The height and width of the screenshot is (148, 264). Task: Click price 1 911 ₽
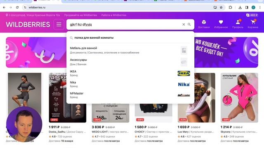click(54, 127)
